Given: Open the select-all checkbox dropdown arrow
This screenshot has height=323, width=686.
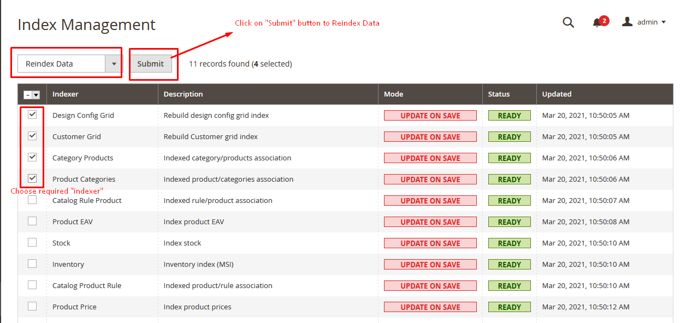Looking at the screenshot, I should point(37,95).
